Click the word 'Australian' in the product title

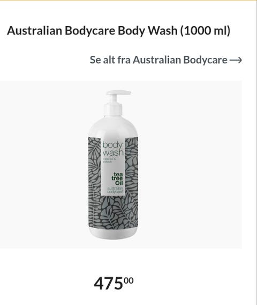click(34, 31)
